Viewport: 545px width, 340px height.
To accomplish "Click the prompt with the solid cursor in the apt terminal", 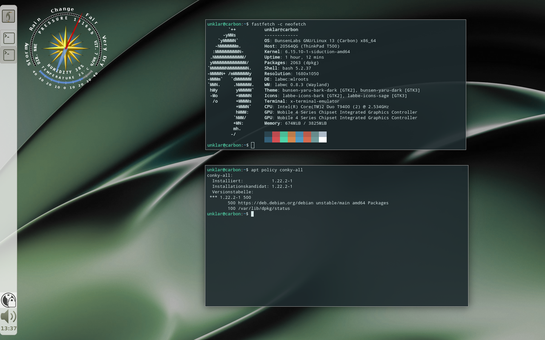I will pyautogui.click(x=230, y=214).
